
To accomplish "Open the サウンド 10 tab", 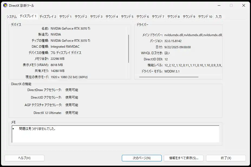I will [205, 17].
